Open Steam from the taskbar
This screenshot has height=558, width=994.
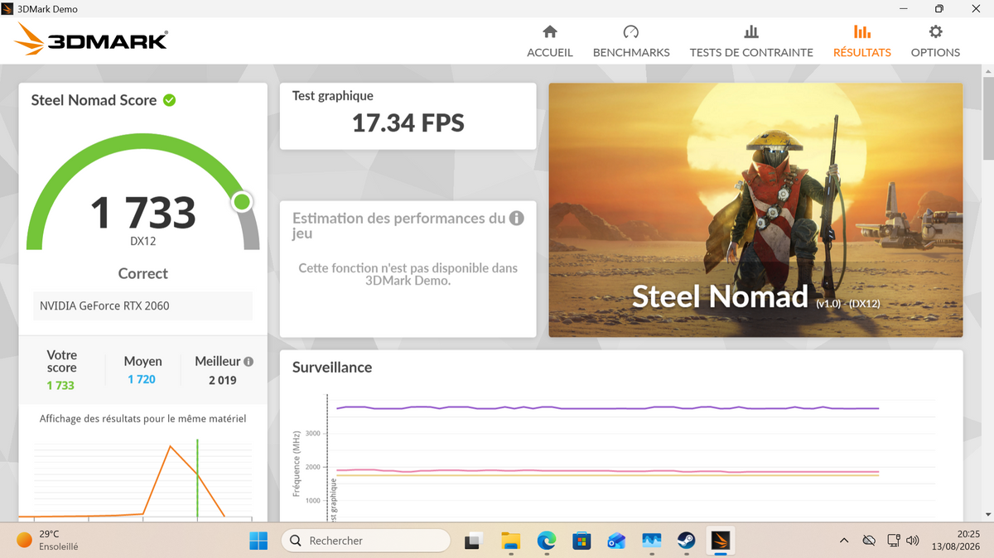[686, 541]
